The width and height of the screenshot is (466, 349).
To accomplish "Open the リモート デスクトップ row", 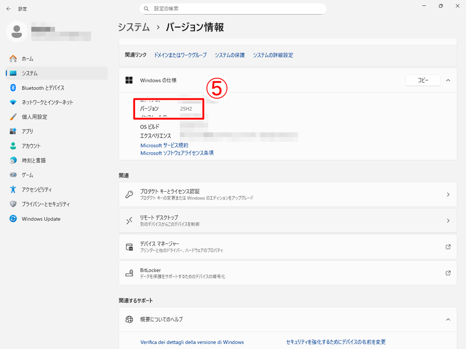I will (288, 221).
